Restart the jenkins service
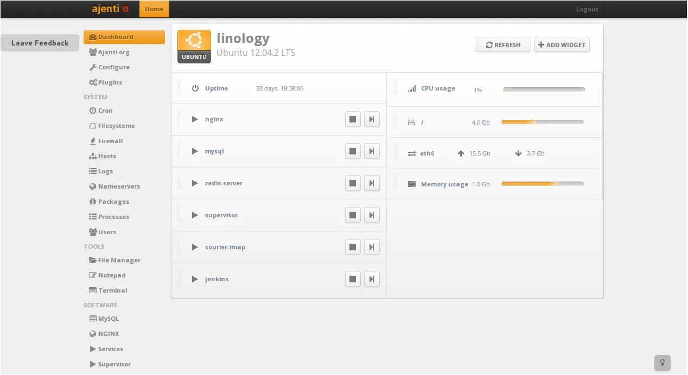The width and height of the screenshot is (688, 375). (372, 279)
